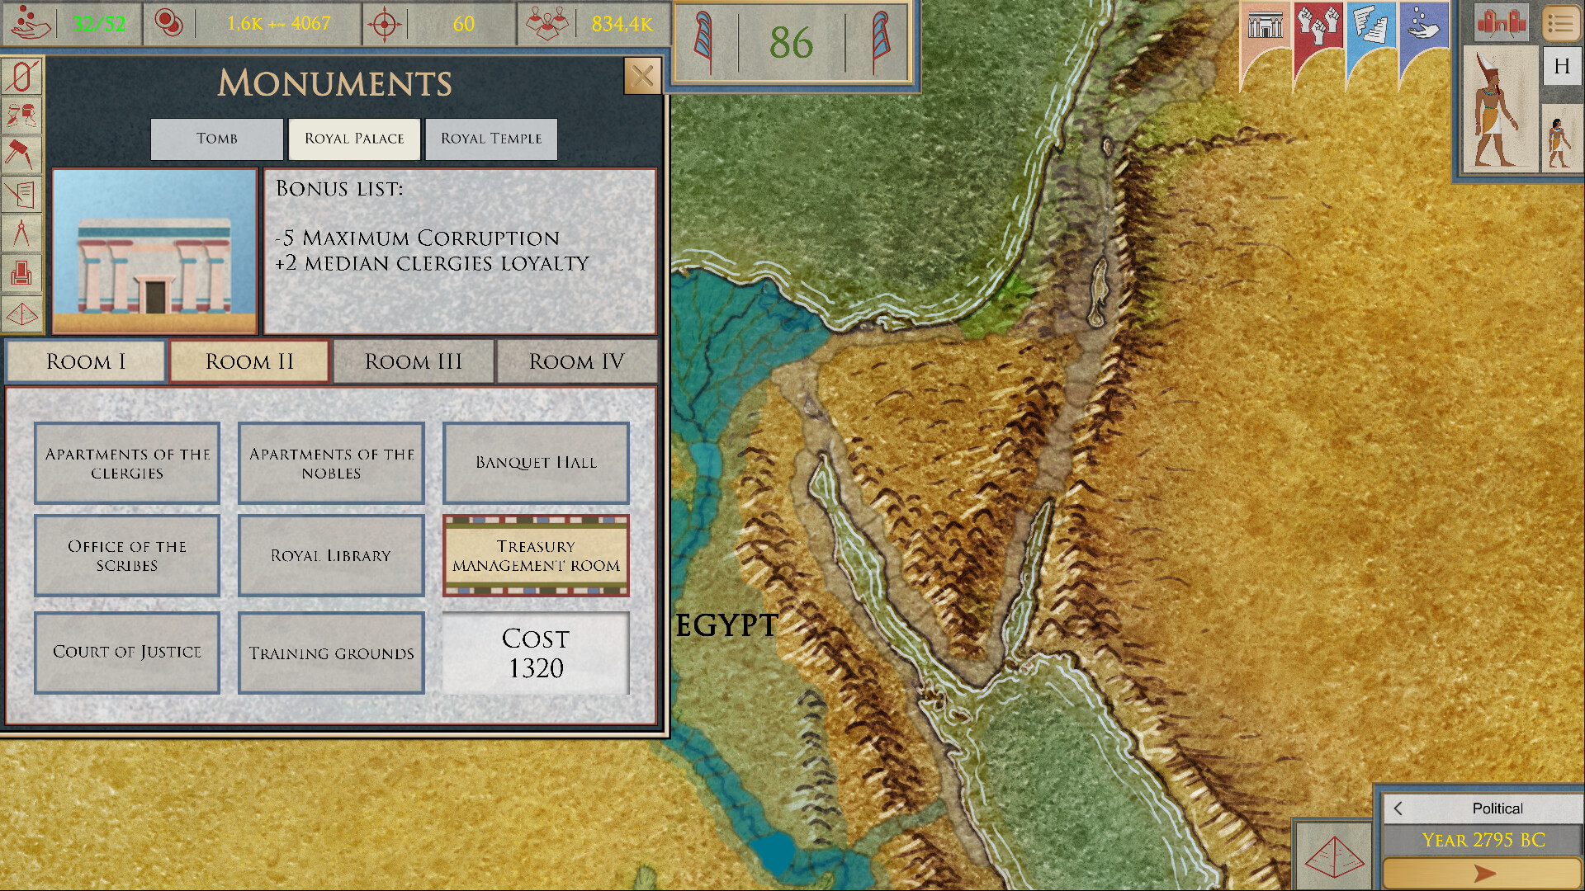The height and width of the screenshot is (891, 1585).
Task: Open the hammer and chisel construction icon
Action: (21, 154)
